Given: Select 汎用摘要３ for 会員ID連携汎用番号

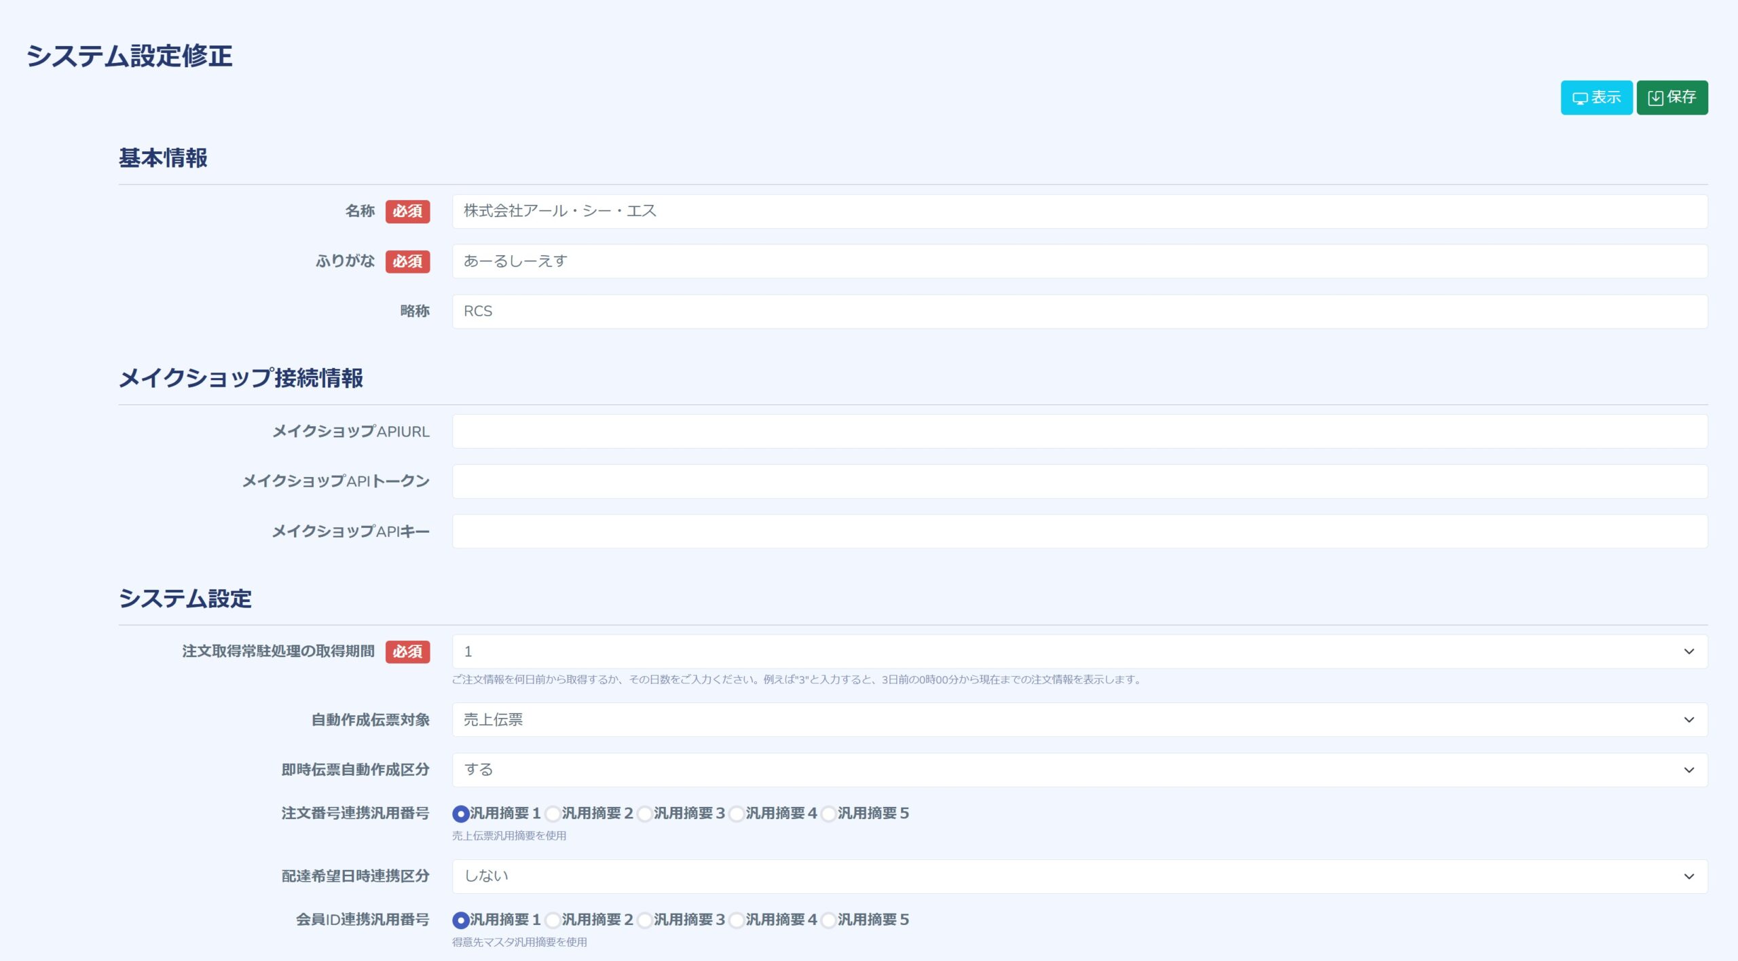Looking at the screenshot, I should tap(645, 920).
